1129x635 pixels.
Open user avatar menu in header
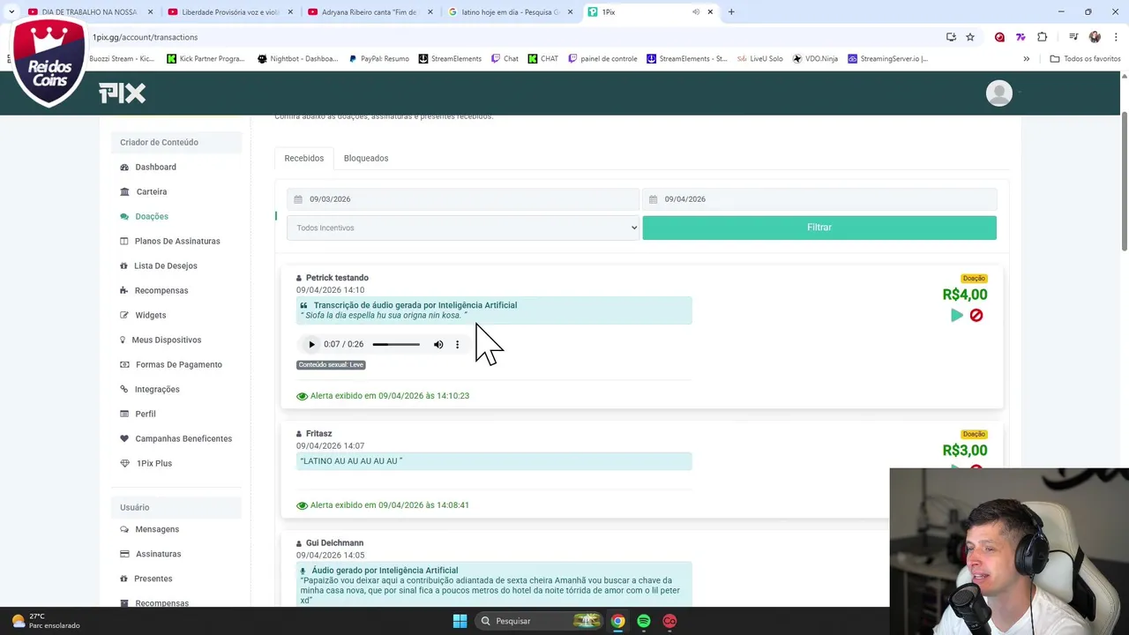coord(999,93)
